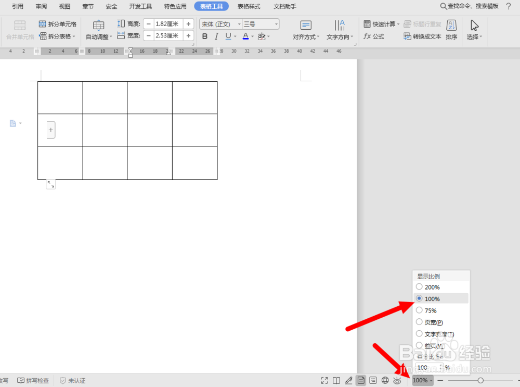Screen dimensions: 520x387
Task: Click convert to text (转换成文本)
Action: pyautogui.click(x=422, y=36)
